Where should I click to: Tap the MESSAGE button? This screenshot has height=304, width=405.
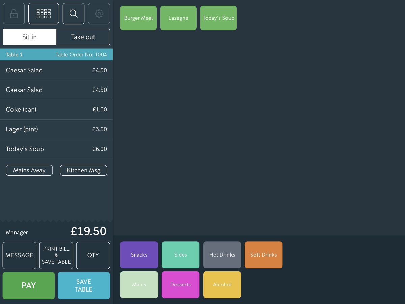(x=20, y=255)
